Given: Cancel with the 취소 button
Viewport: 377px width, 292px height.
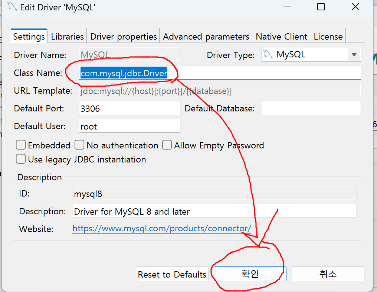Looking at the screenshot, I should [x=328, y=274].
